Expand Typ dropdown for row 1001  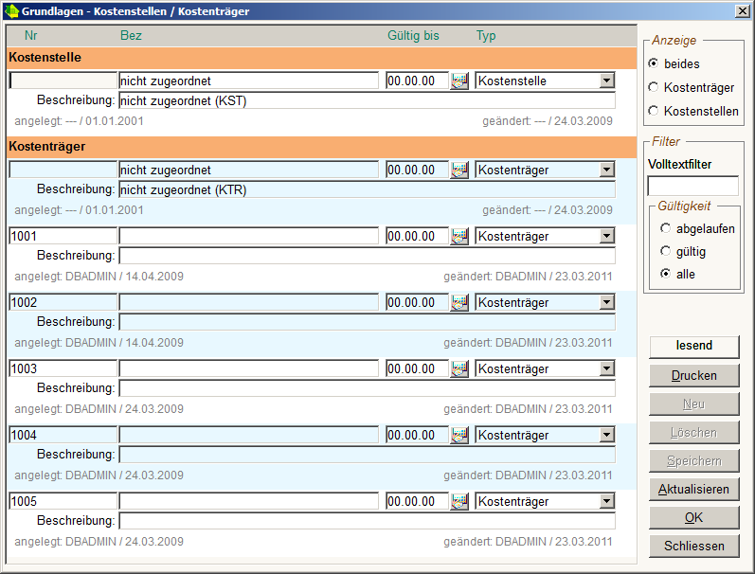[606, 237]
